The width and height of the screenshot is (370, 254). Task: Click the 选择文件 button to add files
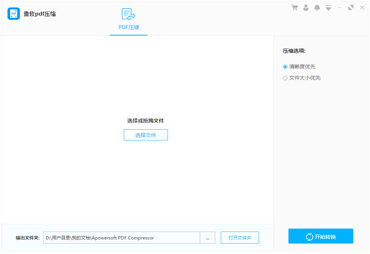[145, 135]
